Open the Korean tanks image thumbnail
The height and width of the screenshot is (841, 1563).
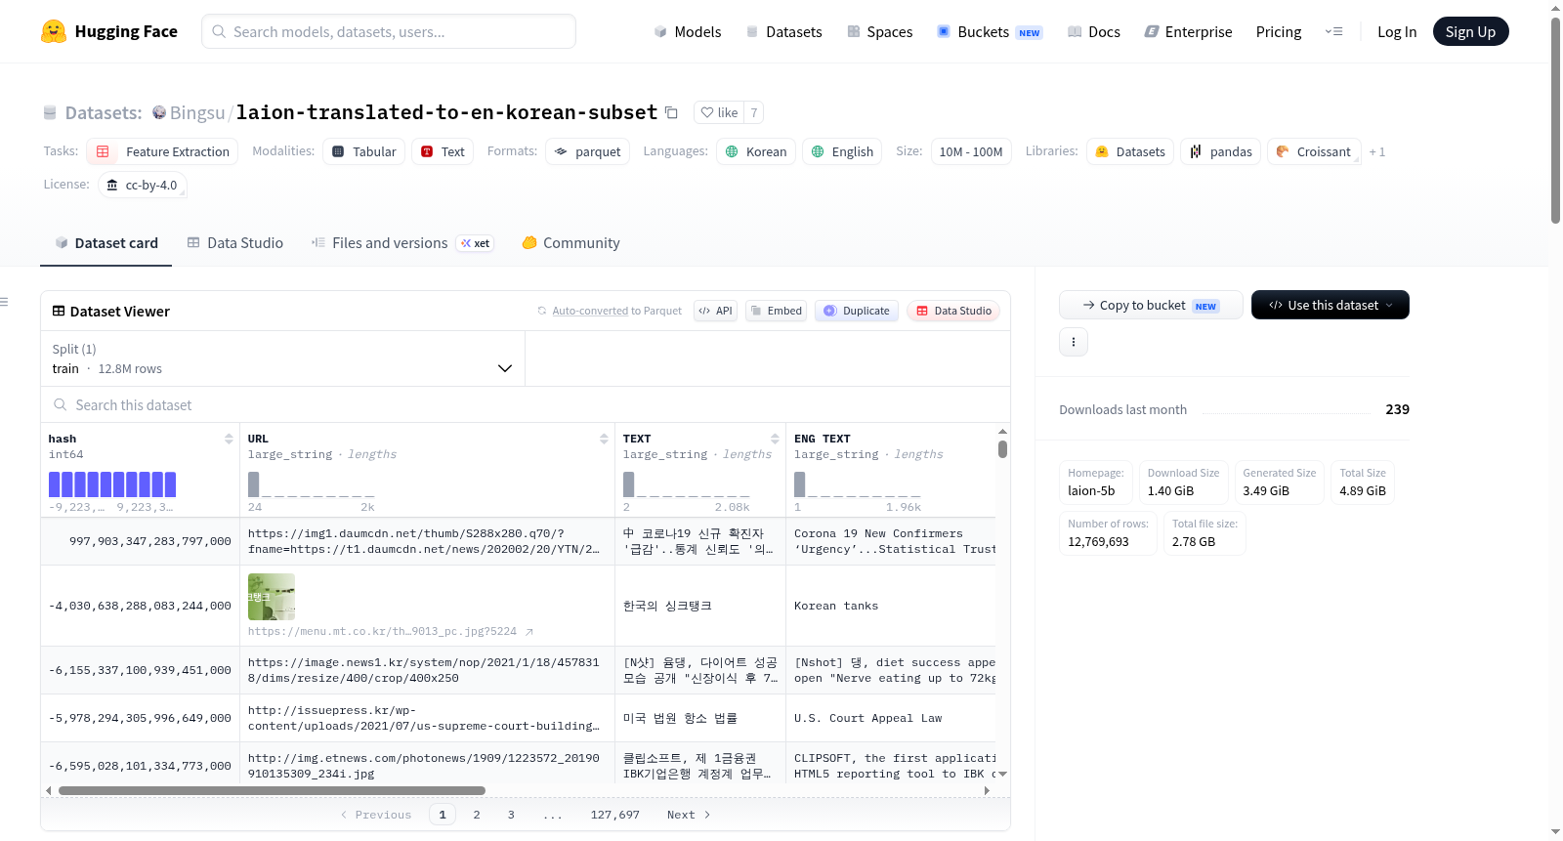[x=272, y=597]
